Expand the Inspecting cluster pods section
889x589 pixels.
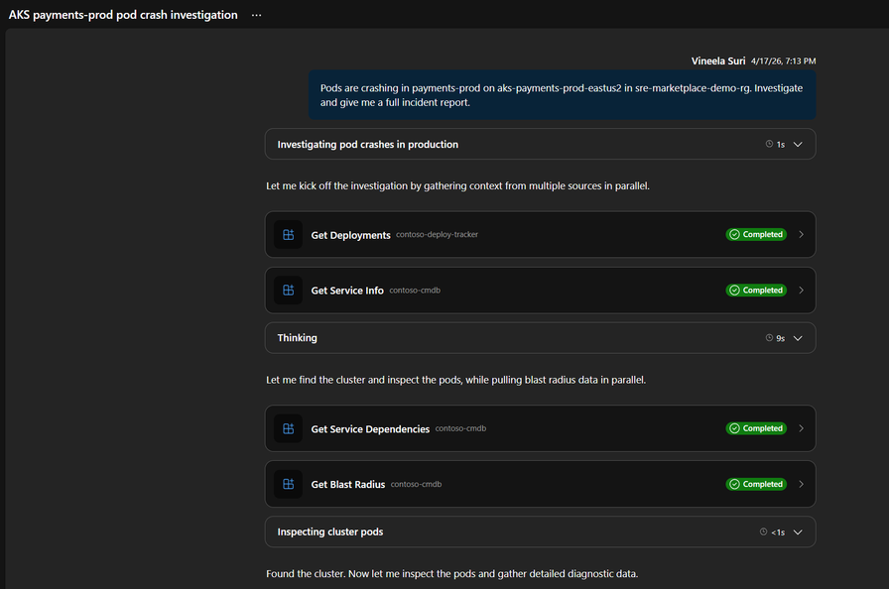[798, 532]
